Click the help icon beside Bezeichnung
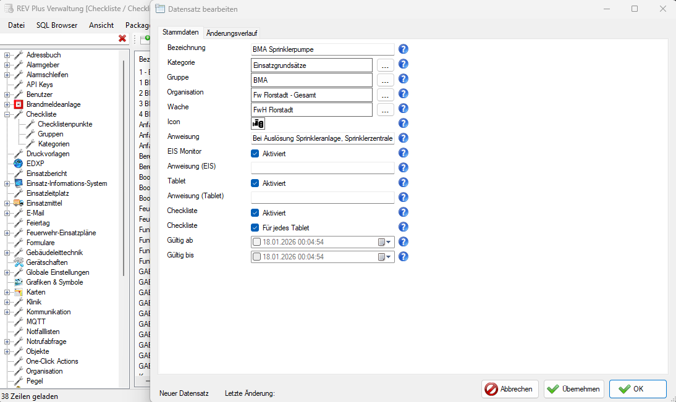The width and height of the screenshot is (676, 402). tap(403, 49)
